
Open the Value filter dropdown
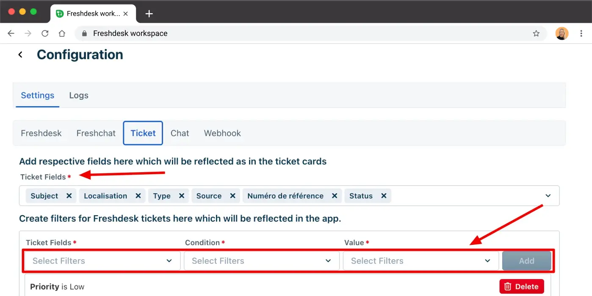coord(421,261)
